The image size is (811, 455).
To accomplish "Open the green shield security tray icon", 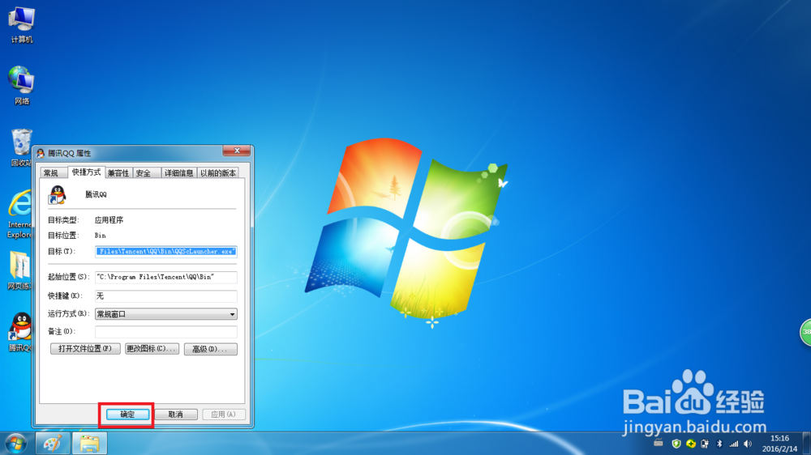I will 676,444.
